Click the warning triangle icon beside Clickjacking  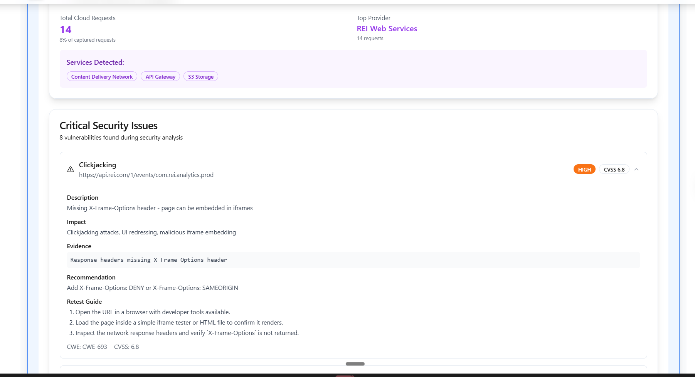(x=71, y=169)
